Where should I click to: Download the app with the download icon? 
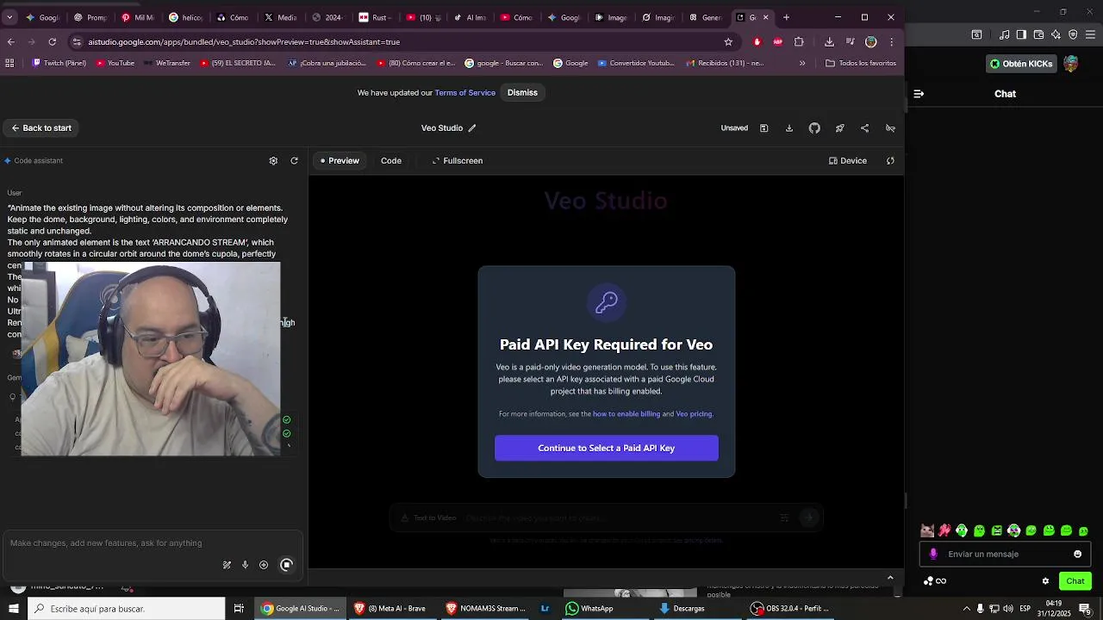(788, 128)
